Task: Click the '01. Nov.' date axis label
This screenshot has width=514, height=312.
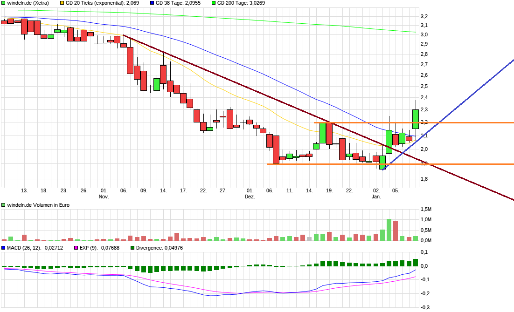Action: [104, 193]
